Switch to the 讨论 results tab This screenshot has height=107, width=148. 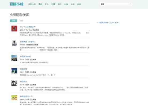pyautogui.click(x=21, y=21)
